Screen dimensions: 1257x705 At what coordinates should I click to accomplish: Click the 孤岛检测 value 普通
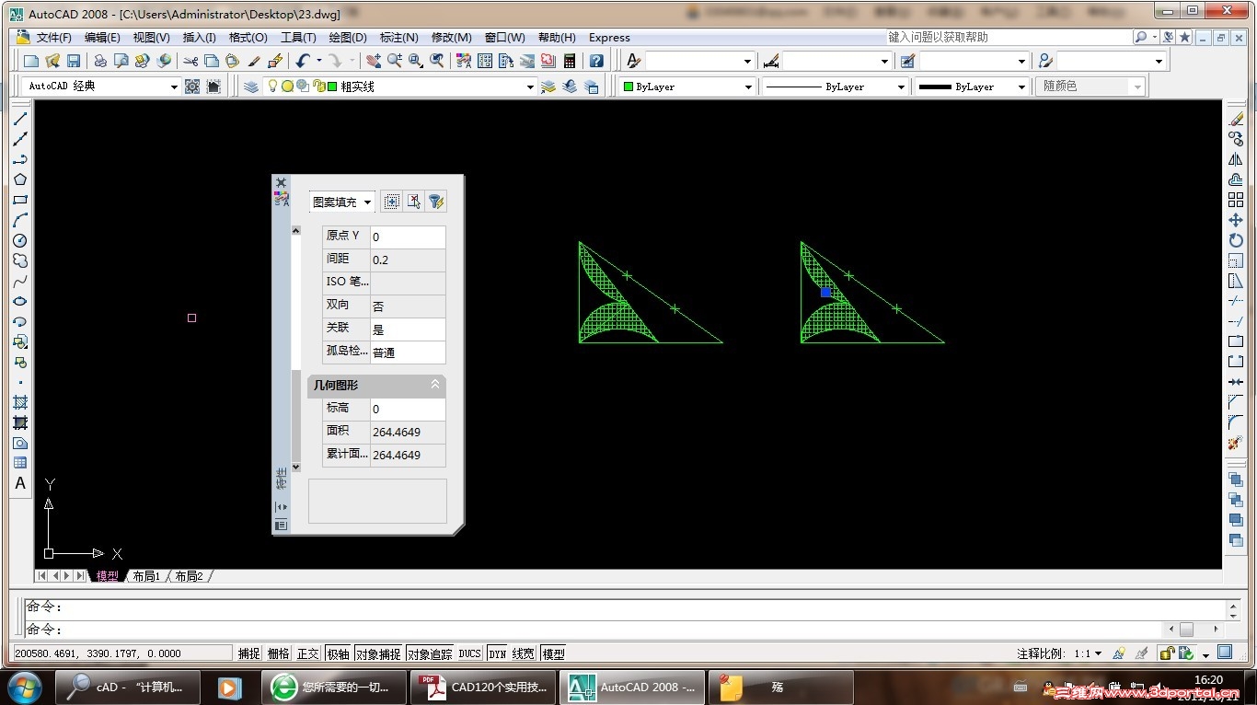tap(408, 352)
